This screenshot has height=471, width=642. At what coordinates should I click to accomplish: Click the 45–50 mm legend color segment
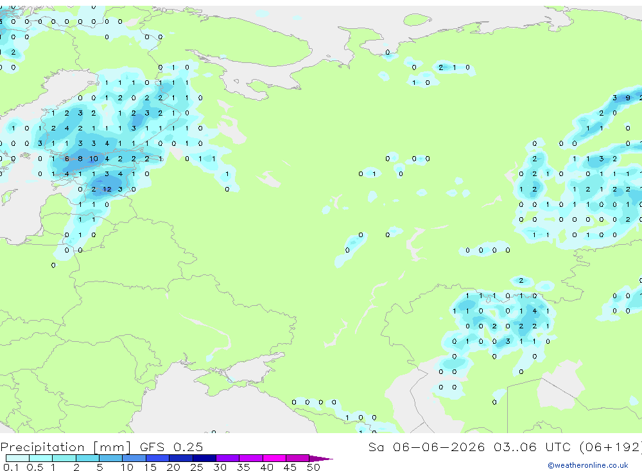pyautogui.click(x=298, y=458)
